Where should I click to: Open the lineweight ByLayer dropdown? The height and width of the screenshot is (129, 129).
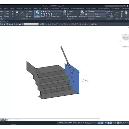(x=97, y=14)
